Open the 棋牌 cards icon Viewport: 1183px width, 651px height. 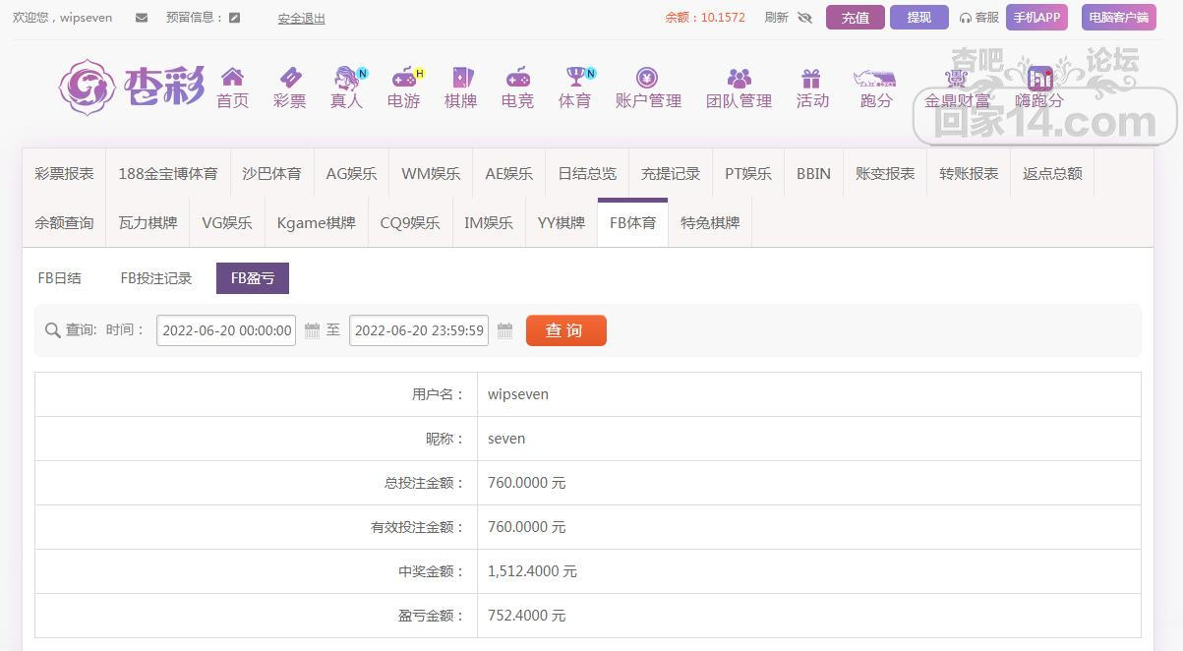point(461,78)
